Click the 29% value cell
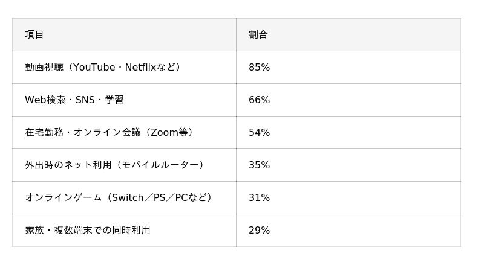Image resolution: width=484 pixels, height=265 pixels. (x=260, y=230)
